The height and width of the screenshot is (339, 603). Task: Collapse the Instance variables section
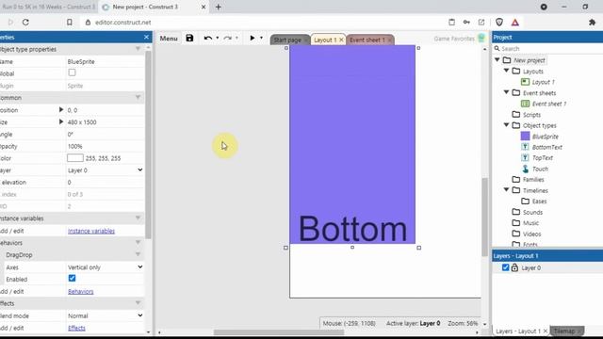138,218
